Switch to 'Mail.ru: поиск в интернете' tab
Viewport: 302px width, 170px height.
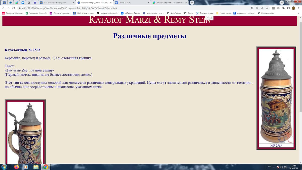57,3
